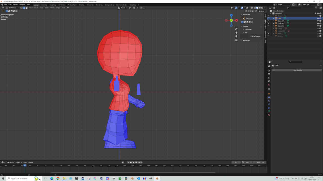
Task: Open the timeline Marker menu
Action: click(x=31, y=162)
